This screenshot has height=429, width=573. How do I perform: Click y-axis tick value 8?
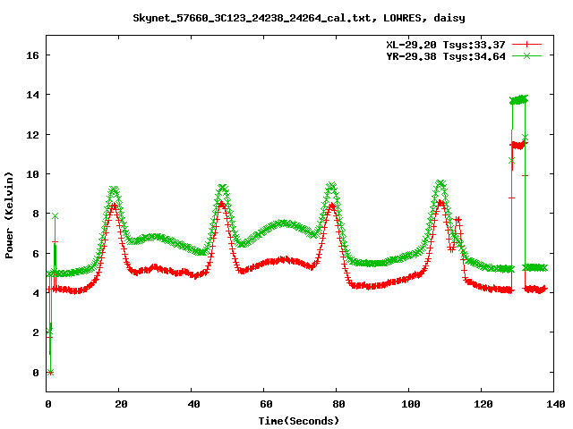coord(36,214)
